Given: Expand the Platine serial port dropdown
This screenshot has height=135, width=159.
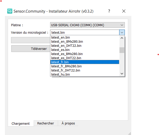Looking at the screenshot, I should (87, 25).
